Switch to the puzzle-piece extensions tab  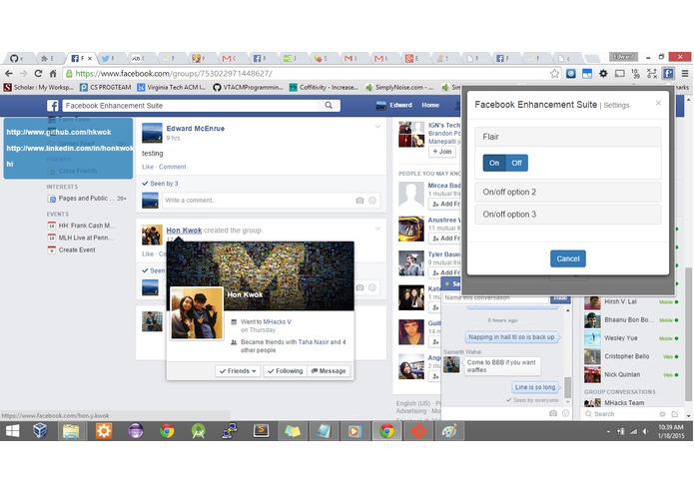[x=47, y=58]
